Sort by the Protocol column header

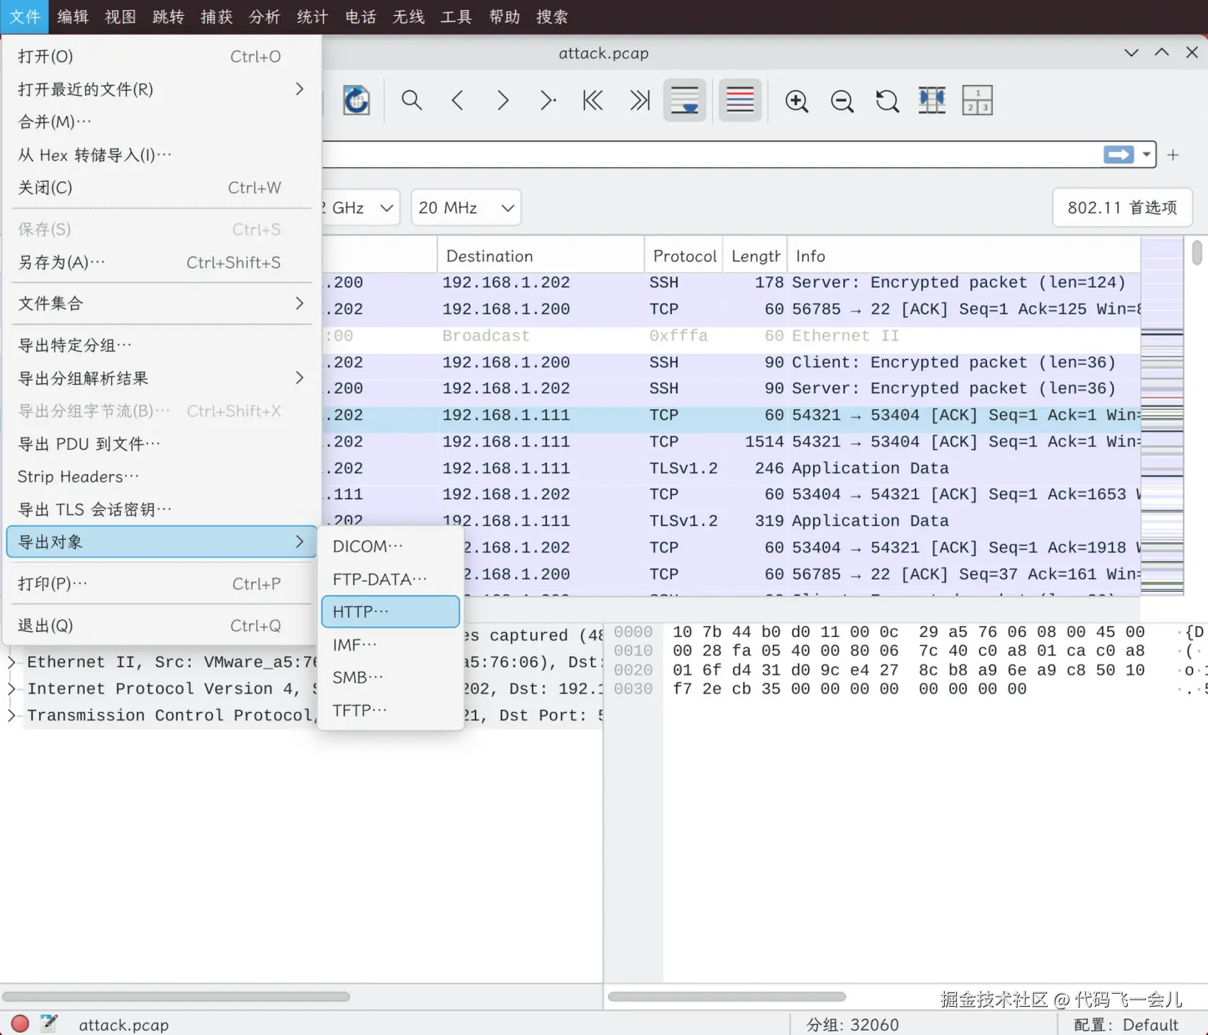point(684,256)
